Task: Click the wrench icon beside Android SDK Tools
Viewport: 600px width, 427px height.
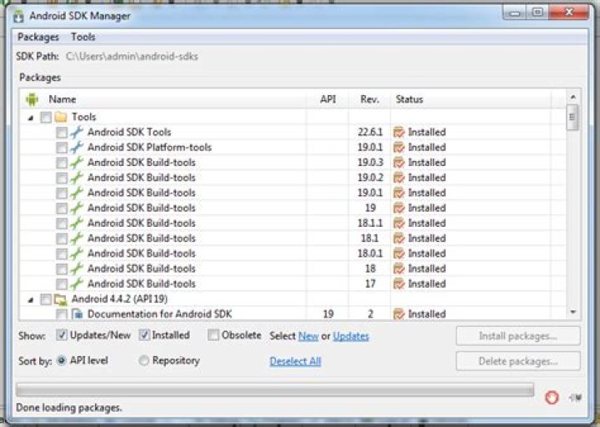Action: [77, 132]
